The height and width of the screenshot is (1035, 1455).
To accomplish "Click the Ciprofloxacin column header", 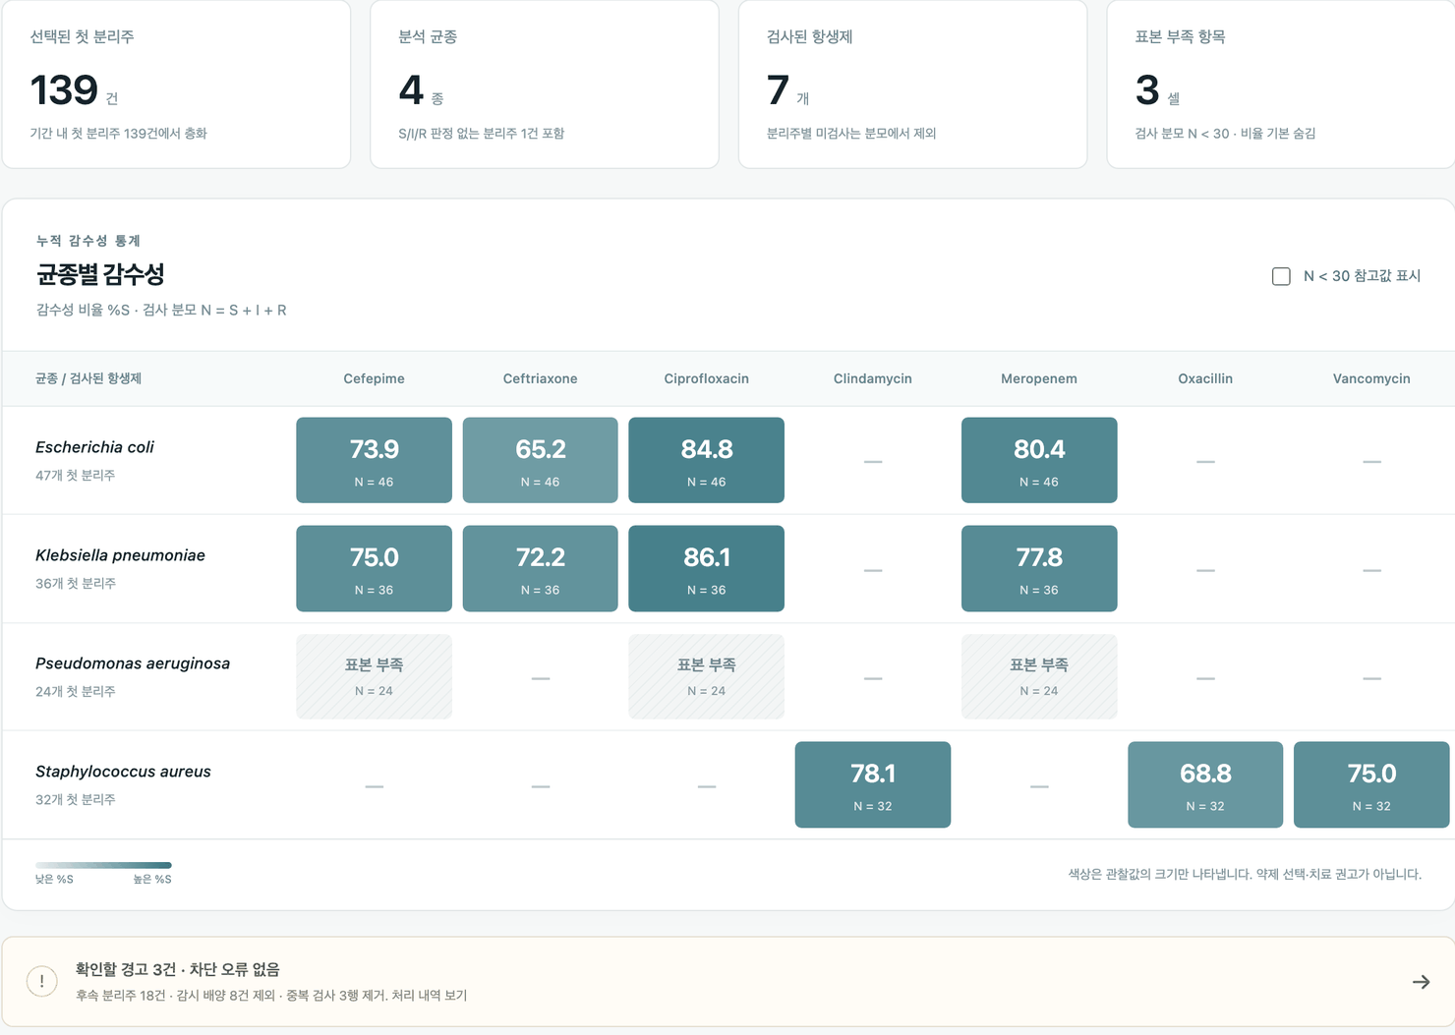I will pos(706,378).
